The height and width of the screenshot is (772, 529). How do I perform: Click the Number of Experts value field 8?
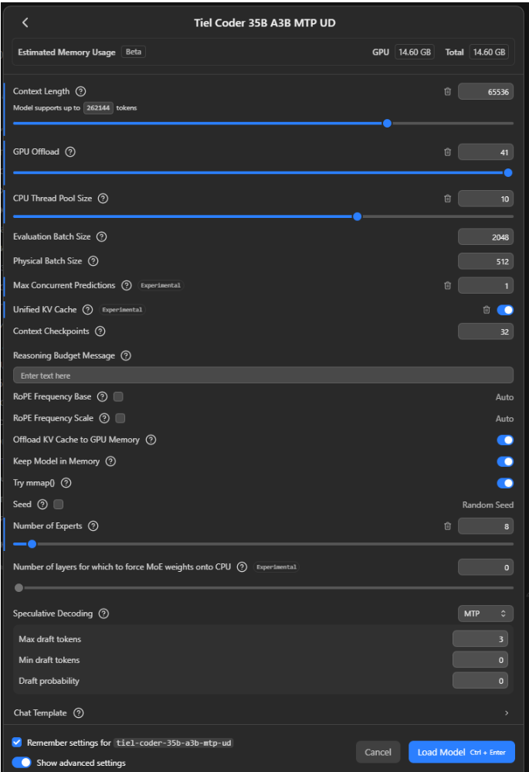pos(486,526)
